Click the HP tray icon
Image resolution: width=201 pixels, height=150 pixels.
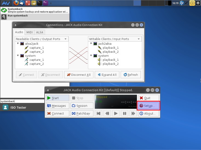182,3
